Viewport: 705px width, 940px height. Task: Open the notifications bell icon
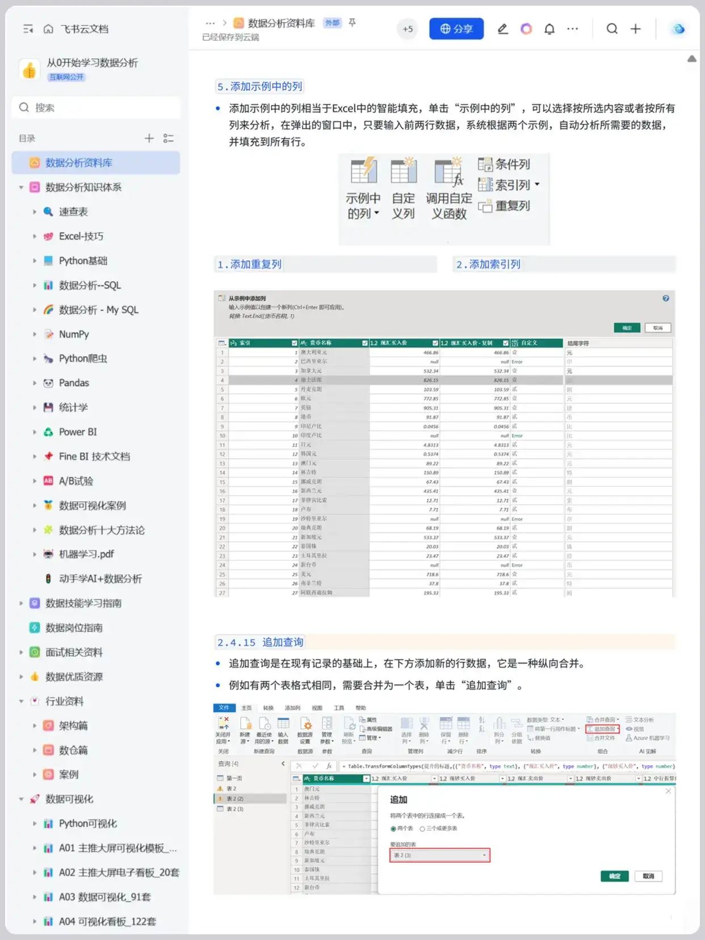549,29
